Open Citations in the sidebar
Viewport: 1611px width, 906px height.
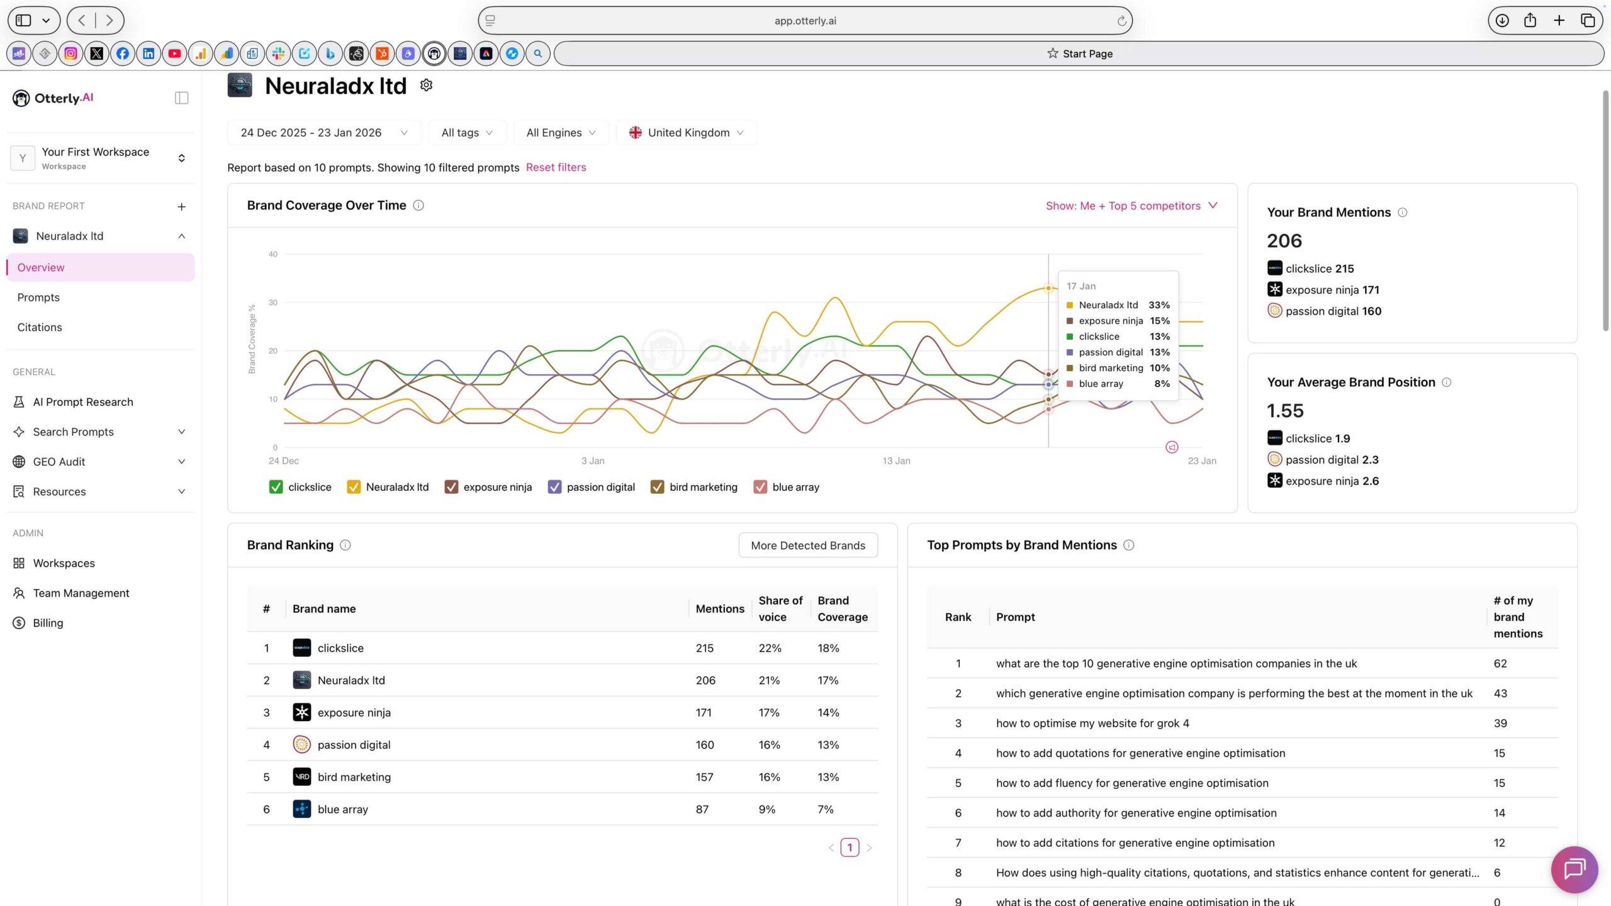[x=40, y=327]
